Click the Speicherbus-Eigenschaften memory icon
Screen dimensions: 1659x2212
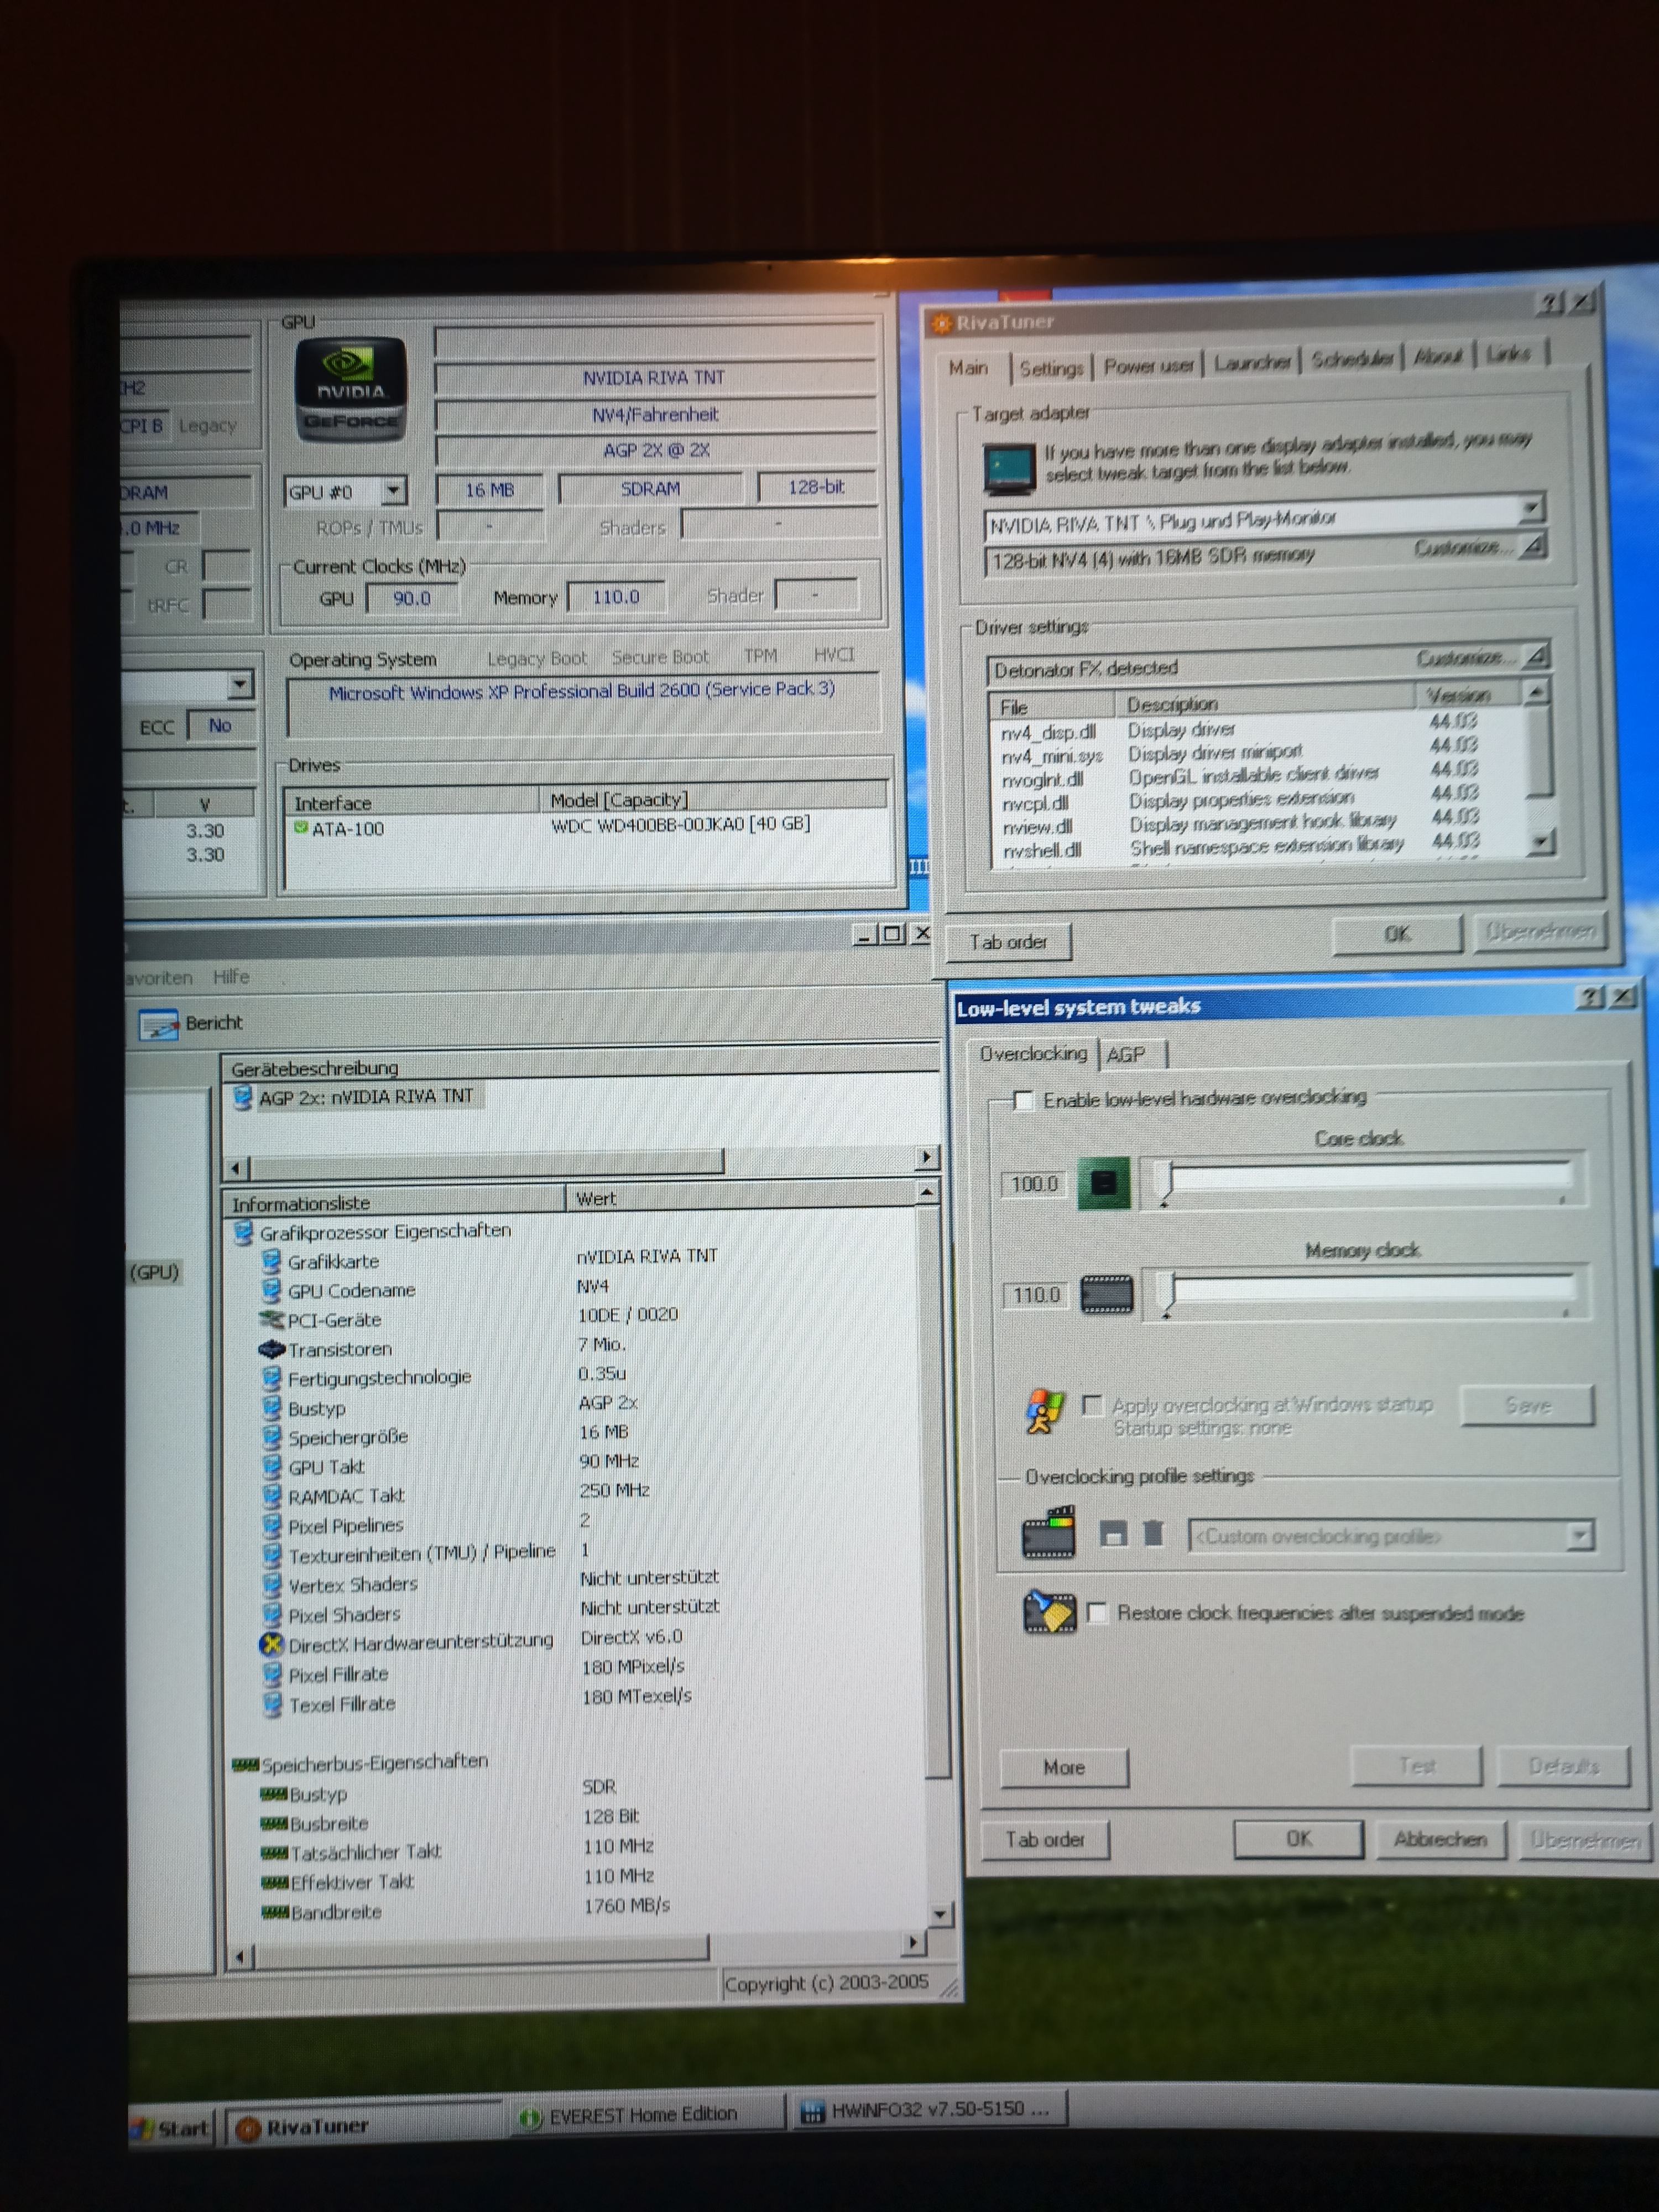click(x=245, y=1765)
